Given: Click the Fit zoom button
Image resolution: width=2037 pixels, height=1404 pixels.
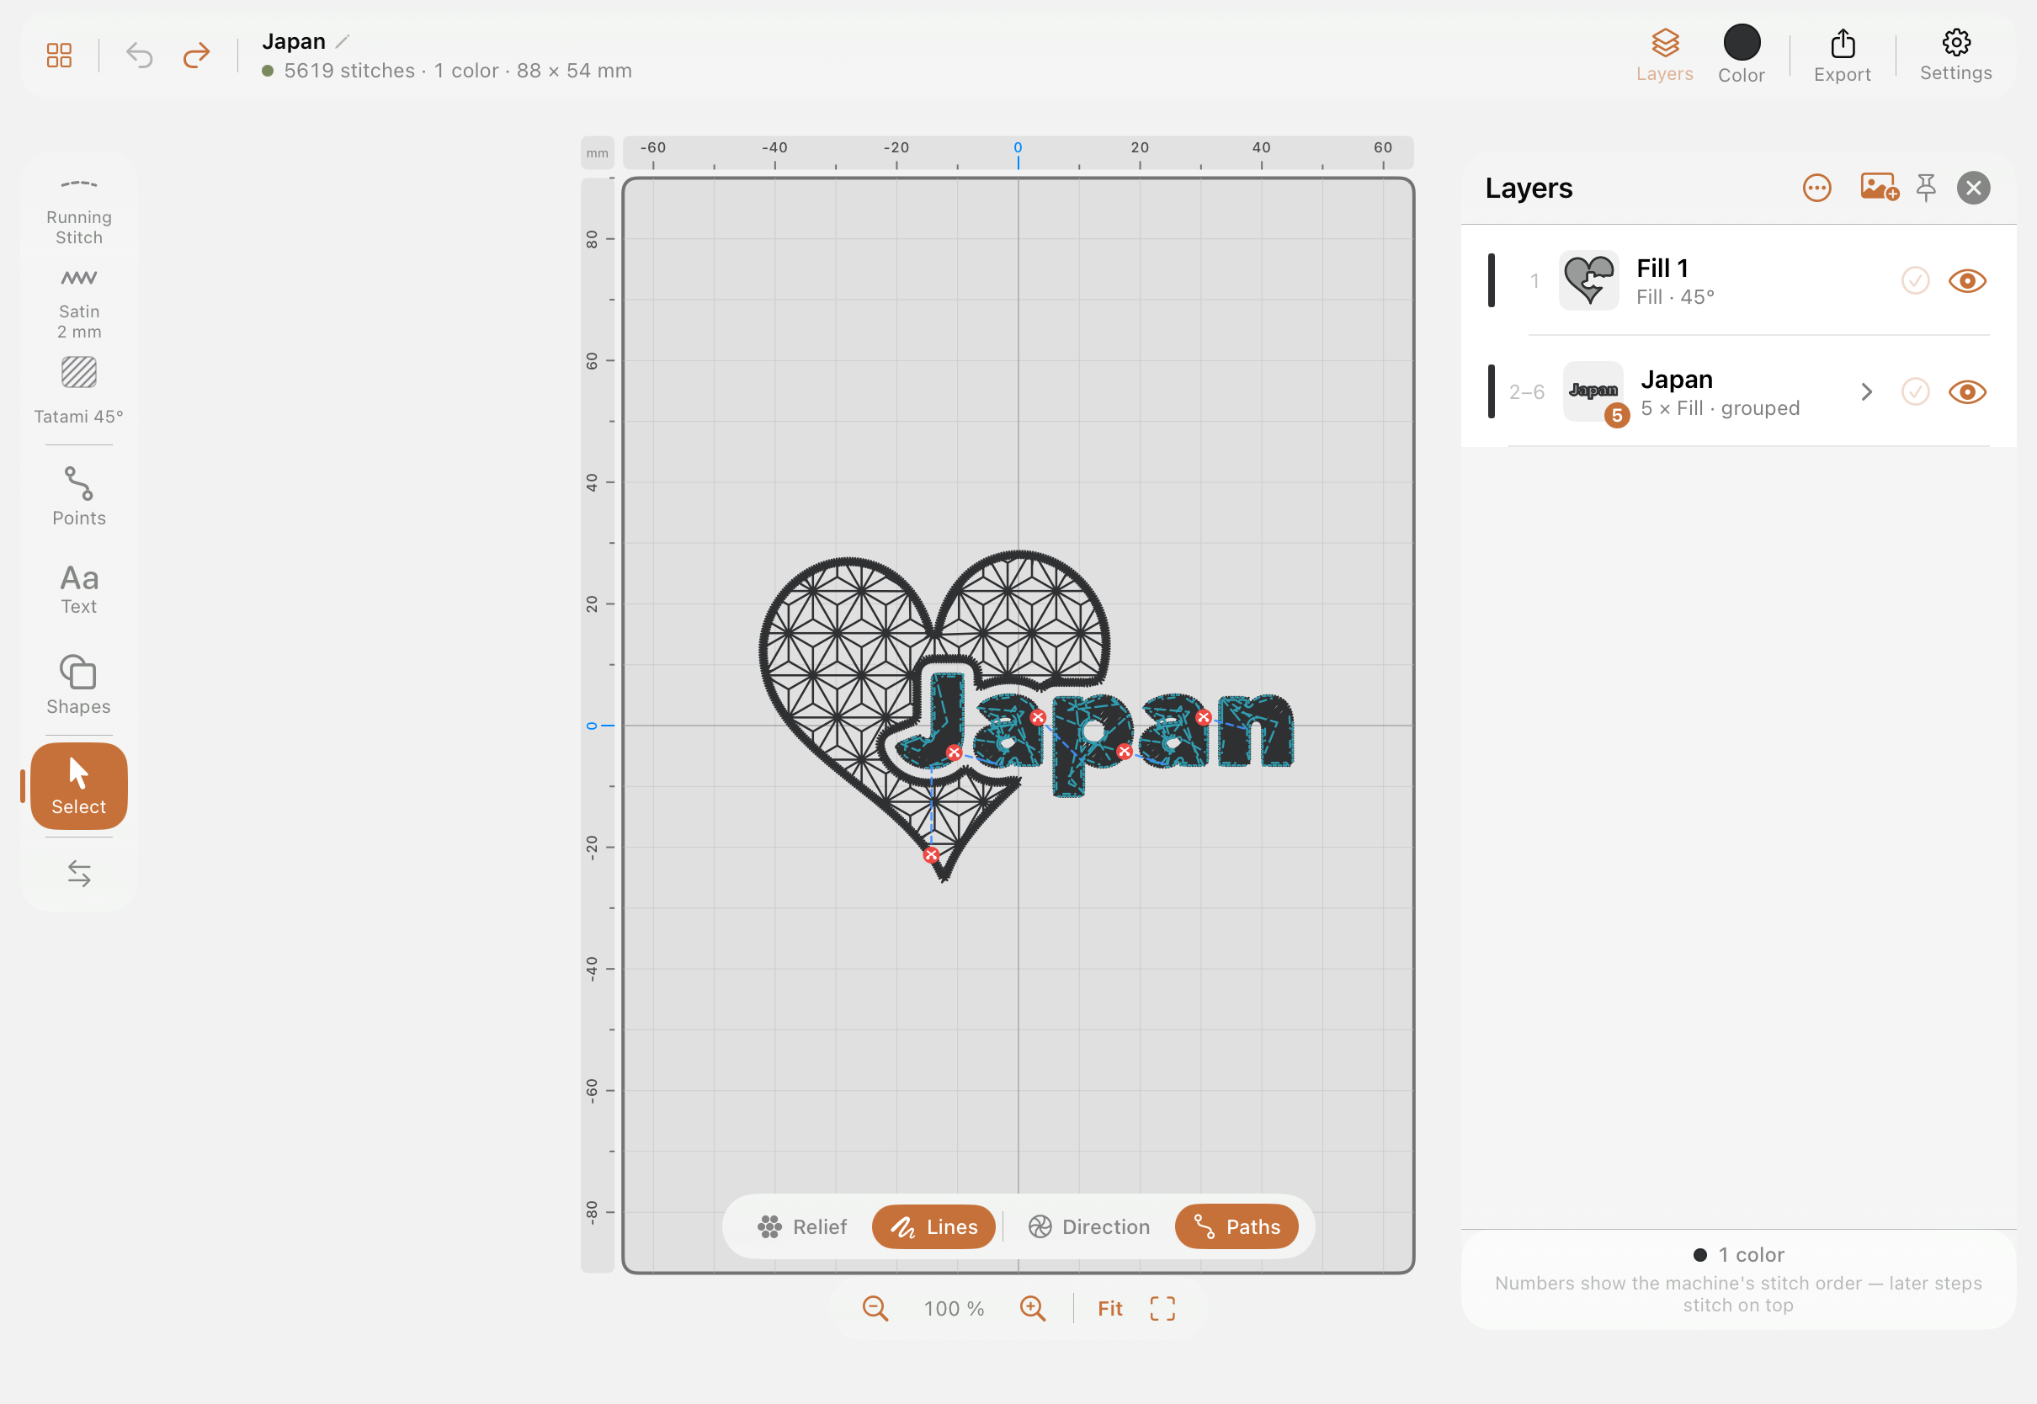Looking at the screenshot, I should click(1109, 1308).
